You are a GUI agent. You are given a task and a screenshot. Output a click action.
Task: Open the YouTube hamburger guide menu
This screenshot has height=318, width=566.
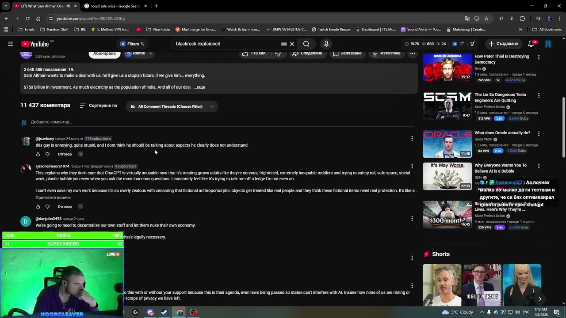(11, 44)
